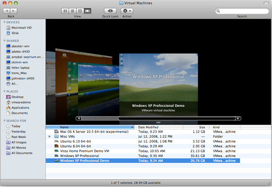Sort by Size column header
Viewport: 272px width, 187px height.
click(196, 127)
